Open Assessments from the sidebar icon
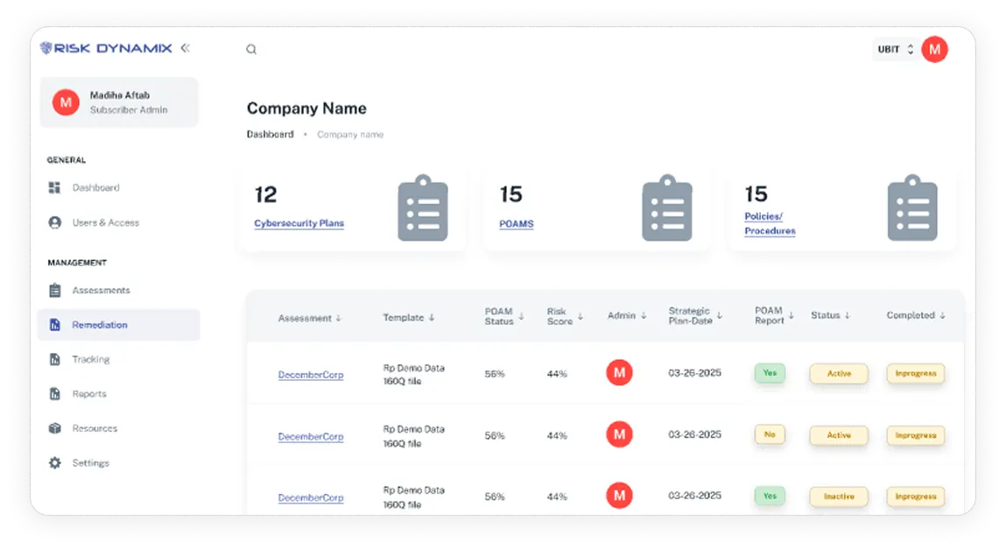This screenshot has width=1006, height=549. (x=54, y=290)
